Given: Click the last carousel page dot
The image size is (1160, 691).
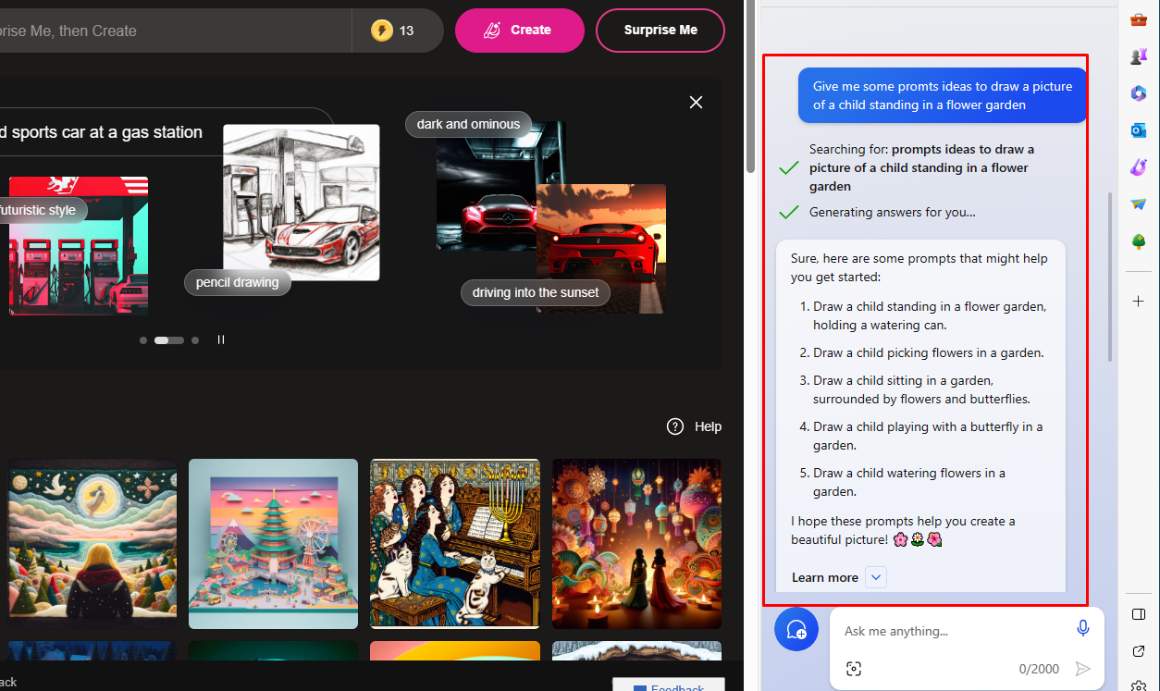Looking at the screenshot, I should (x=195, y=340).
